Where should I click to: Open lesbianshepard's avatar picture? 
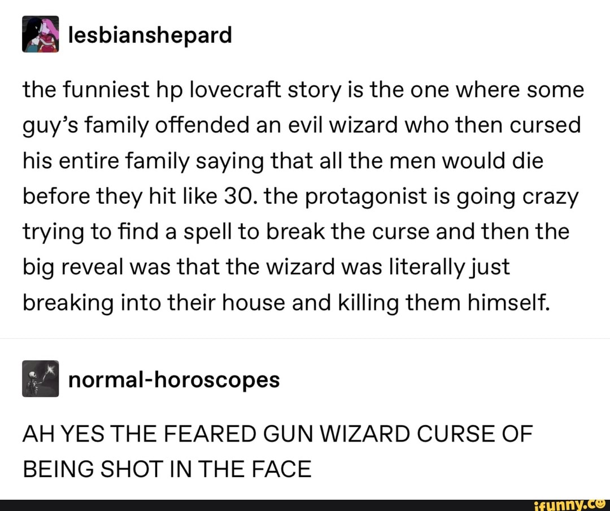[x=41, y=34]
